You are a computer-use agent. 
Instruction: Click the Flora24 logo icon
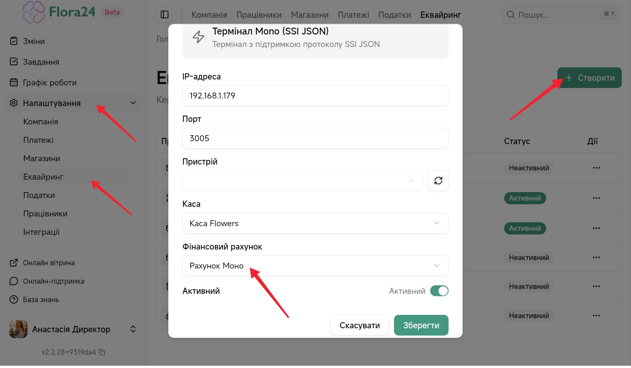[x=34, y=12]
